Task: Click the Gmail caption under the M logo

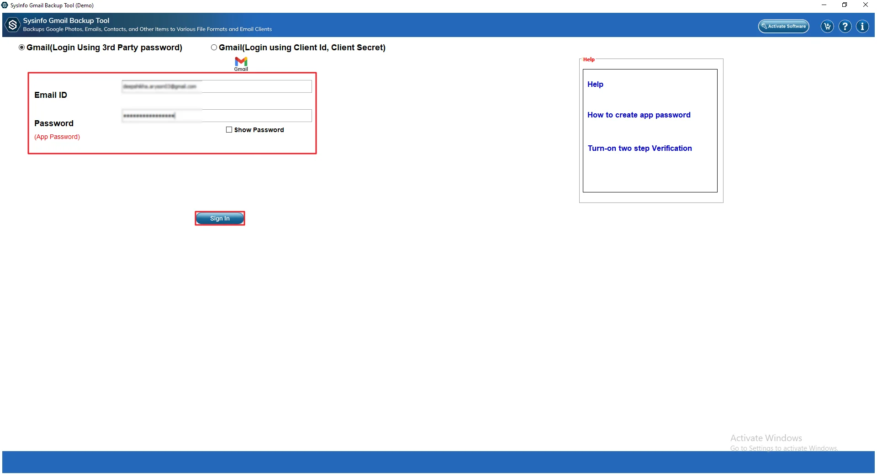Action: point(241,69)
